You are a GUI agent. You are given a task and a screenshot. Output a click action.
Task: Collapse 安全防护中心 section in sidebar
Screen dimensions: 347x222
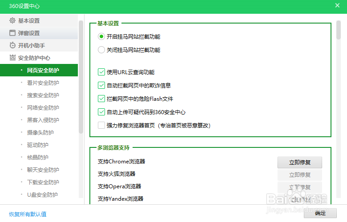pyautogui.click(x=39, y=58)
